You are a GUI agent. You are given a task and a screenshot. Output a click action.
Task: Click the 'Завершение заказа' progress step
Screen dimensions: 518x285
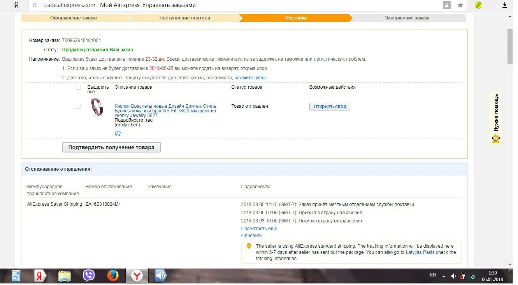point(407,18)
